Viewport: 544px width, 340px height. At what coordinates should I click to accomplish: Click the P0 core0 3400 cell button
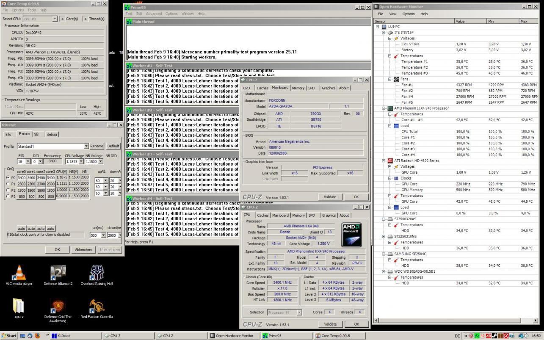coord(21,177)
